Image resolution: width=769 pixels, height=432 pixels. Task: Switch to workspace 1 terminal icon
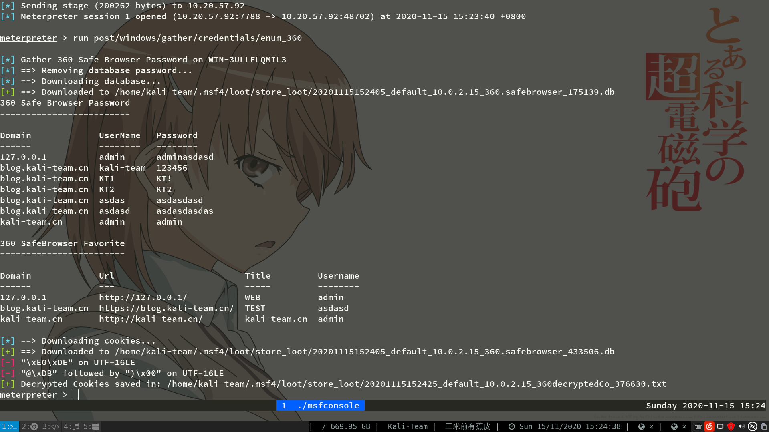pos(9,427)
